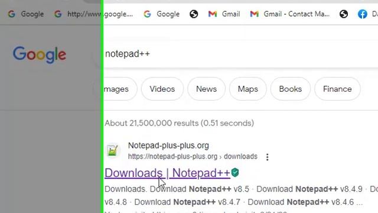Click the globe bookmark icon after Gmail Contact
This screenshot has height=213, width=378.
point(344,14)
